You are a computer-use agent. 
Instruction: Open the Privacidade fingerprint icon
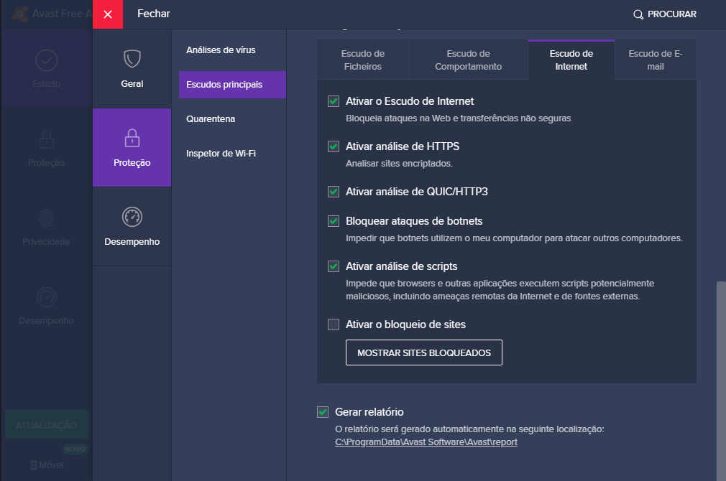pyautogui.click(x=47, y=218)
